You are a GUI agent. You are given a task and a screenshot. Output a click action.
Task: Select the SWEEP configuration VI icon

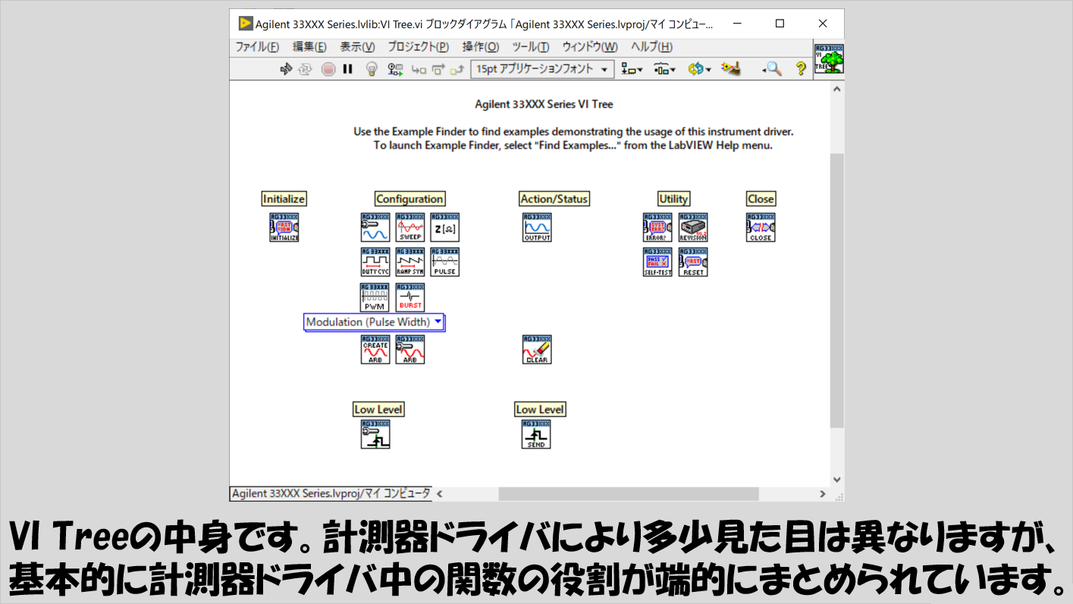pos(410,227)
